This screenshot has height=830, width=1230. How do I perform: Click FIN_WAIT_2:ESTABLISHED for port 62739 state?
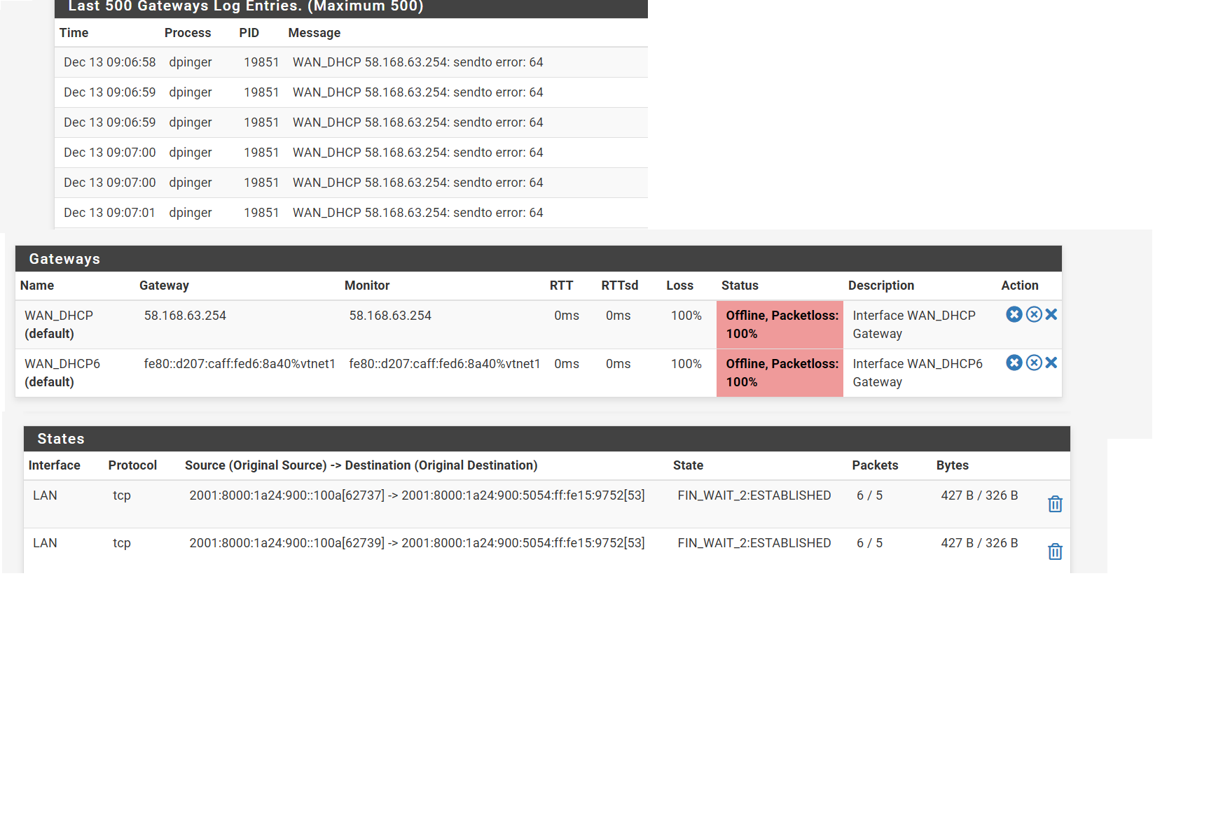coord(754,543)
